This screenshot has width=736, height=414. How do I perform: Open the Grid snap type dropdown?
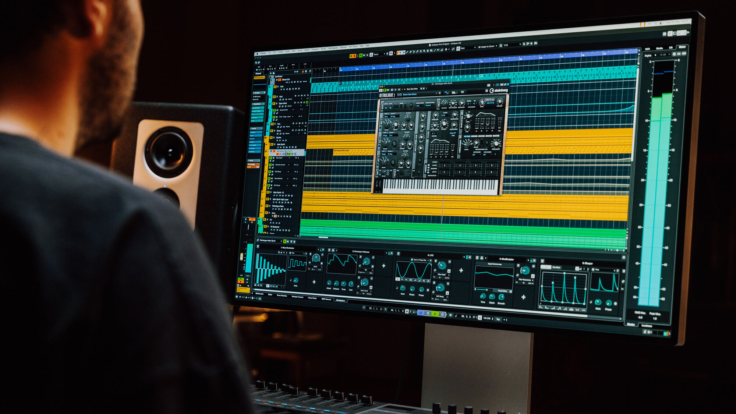(x=468, y=48)
